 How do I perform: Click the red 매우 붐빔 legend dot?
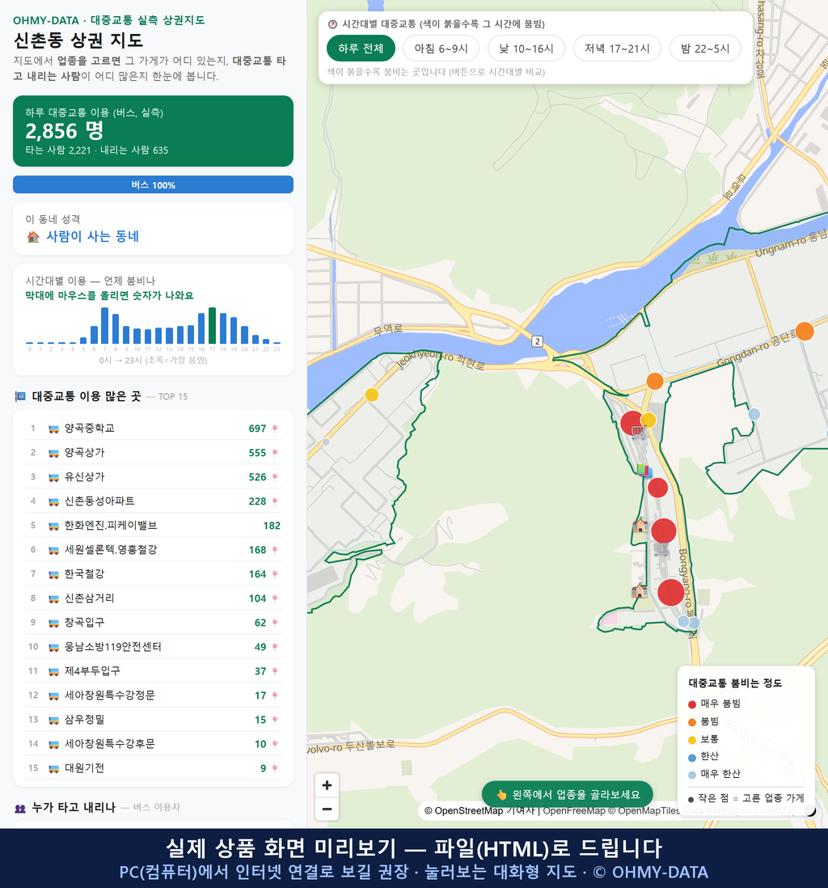click(691, 704)
